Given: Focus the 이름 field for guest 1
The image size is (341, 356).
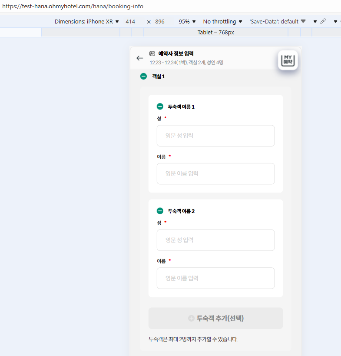Looking at the screenshot, I should (215, 174).
